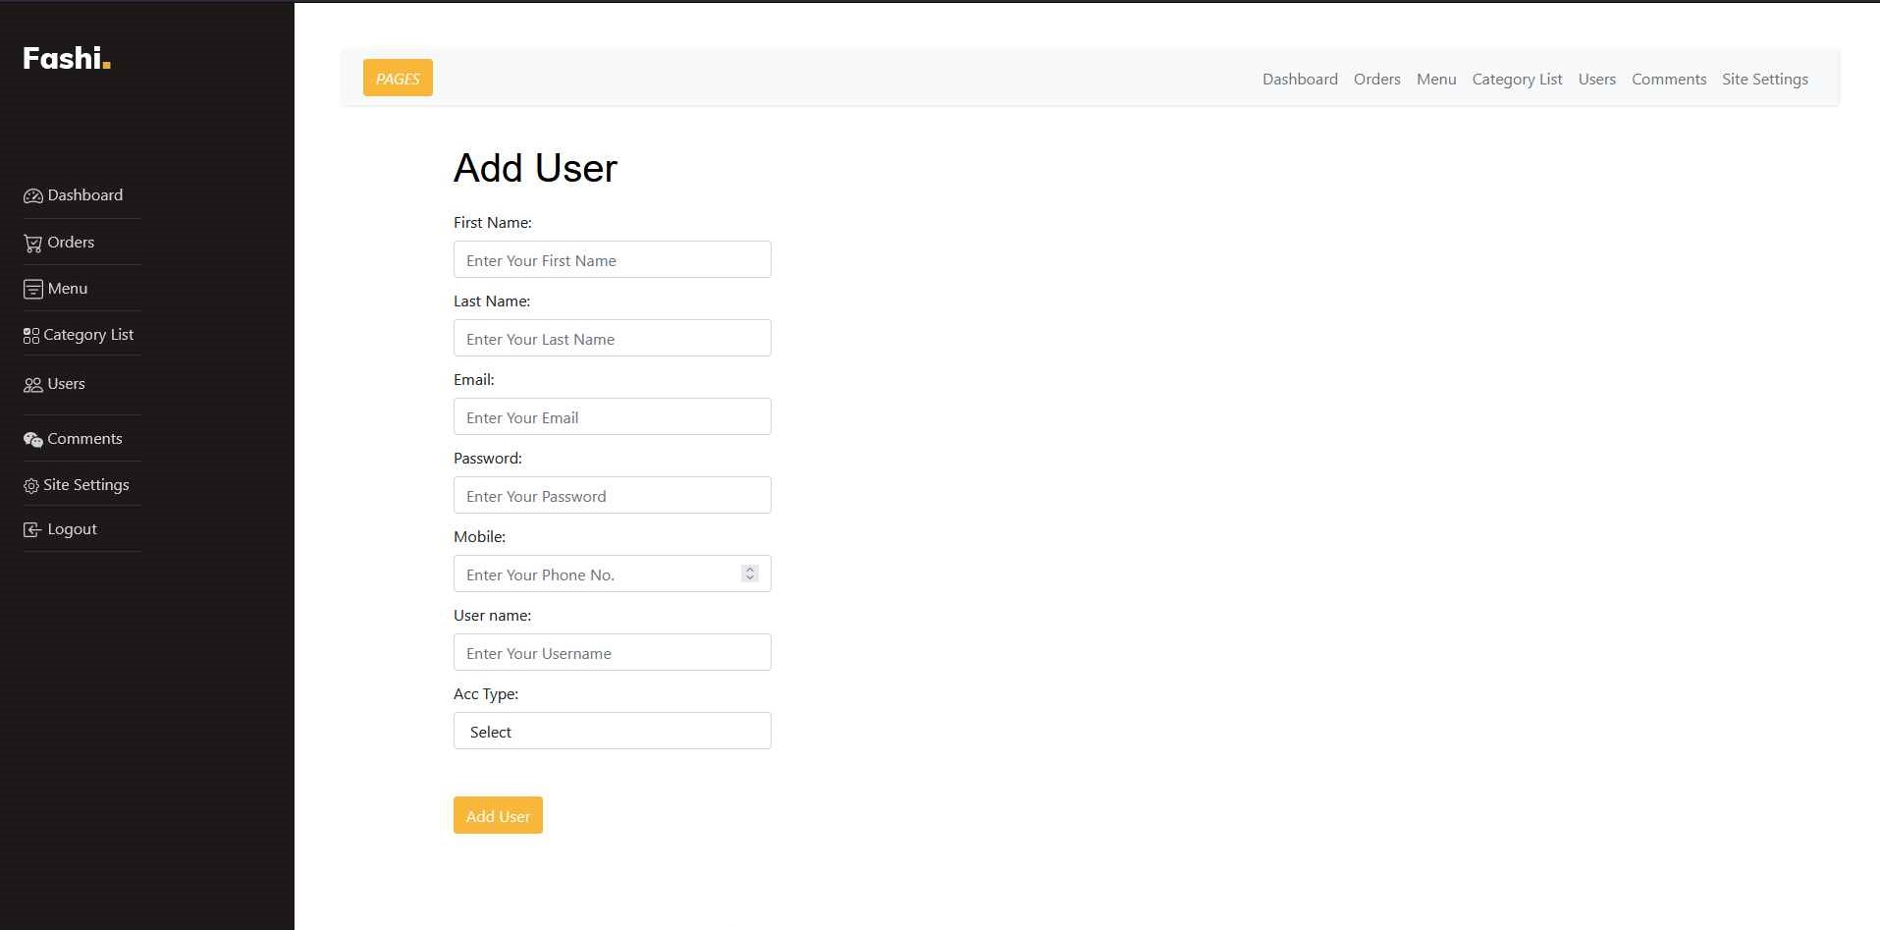
Task: Click the Category List grid icon
Action: [31, 336]
